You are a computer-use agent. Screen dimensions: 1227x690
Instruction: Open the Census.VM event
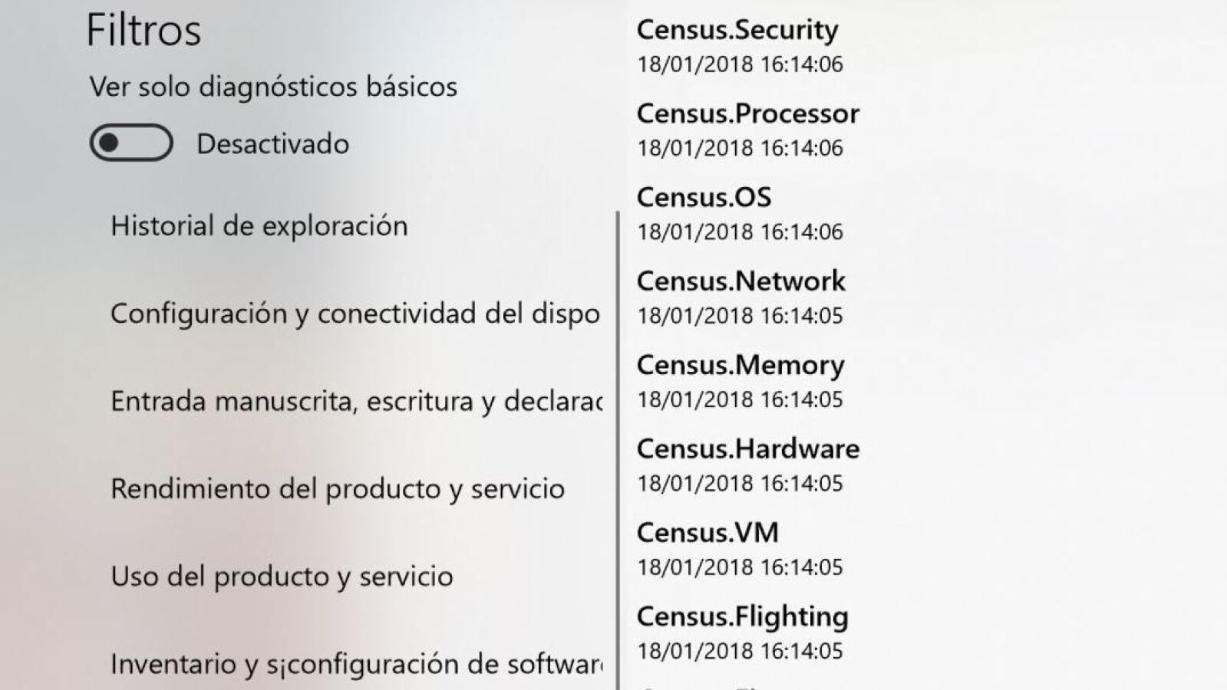coord(740,549)
